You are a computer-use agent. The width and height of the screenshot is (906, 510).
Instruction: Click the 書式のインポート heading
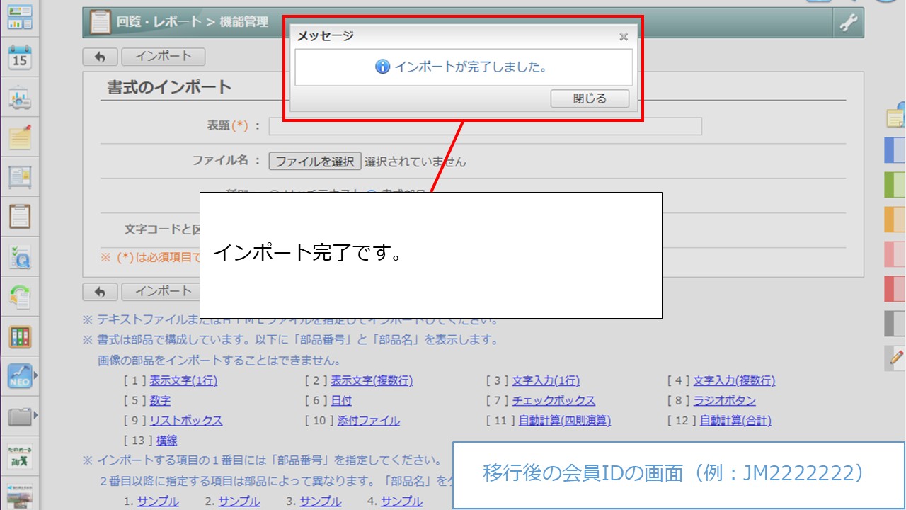(169, 87)
